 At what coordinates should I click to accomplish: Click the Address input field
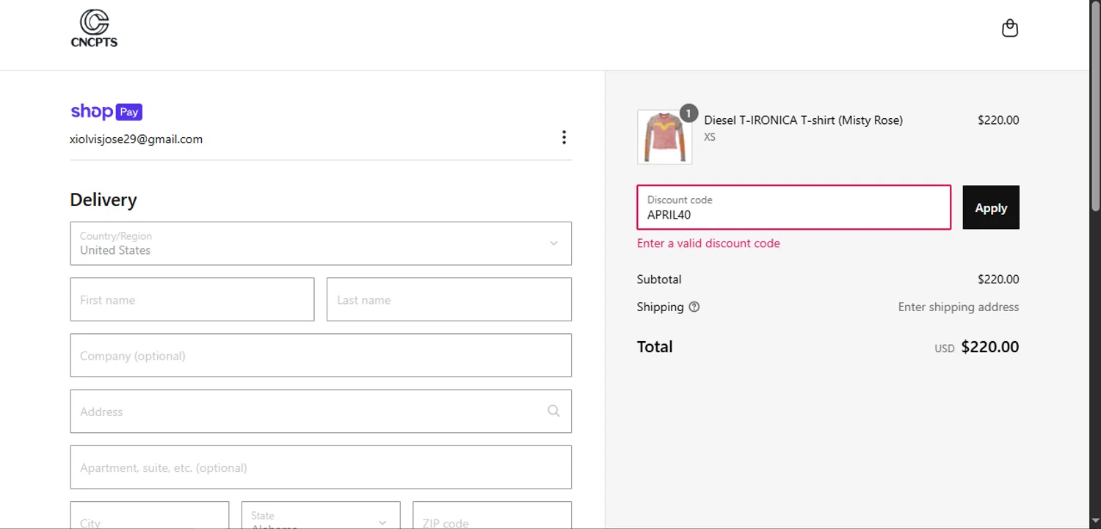tap(321, 411)
